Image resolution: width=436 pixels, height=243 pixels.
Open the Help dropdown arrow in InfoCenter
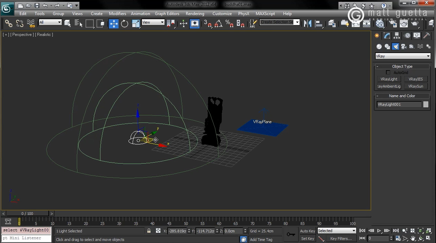(390, 5)
